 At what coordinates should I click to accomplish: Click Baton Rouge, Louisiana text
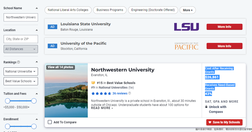[x=76, y=30]
